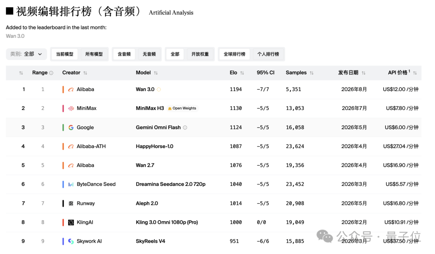Image resolution: width=435 pixels, height=254 pixels.
Task: Click the ByteDance Seed logo icon
Action: tap(71, 184)
